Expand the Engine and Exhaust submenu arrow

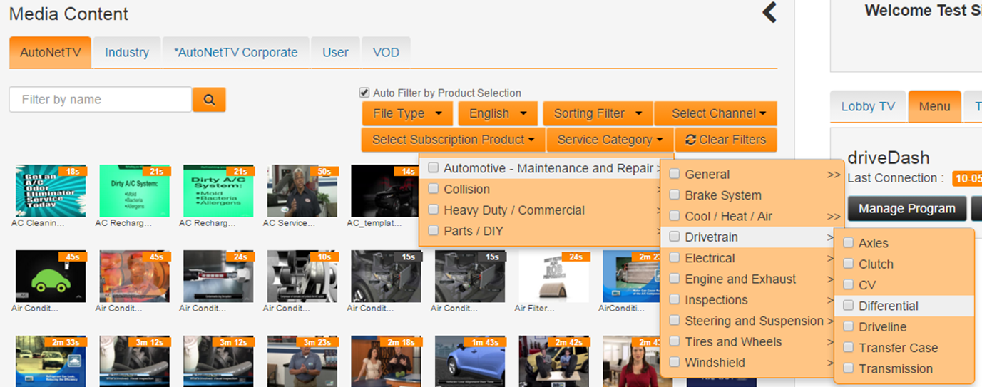(830, 279)
